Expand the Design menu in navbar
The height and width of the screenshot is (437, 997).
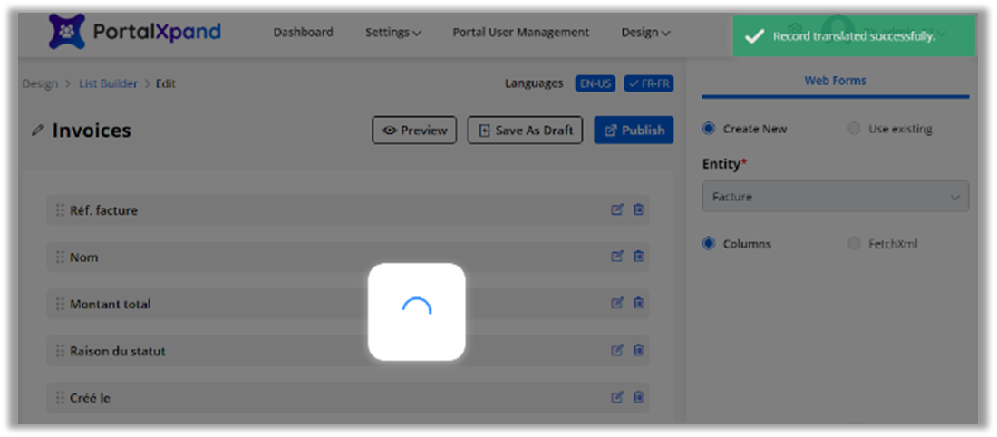click(645, 33)
